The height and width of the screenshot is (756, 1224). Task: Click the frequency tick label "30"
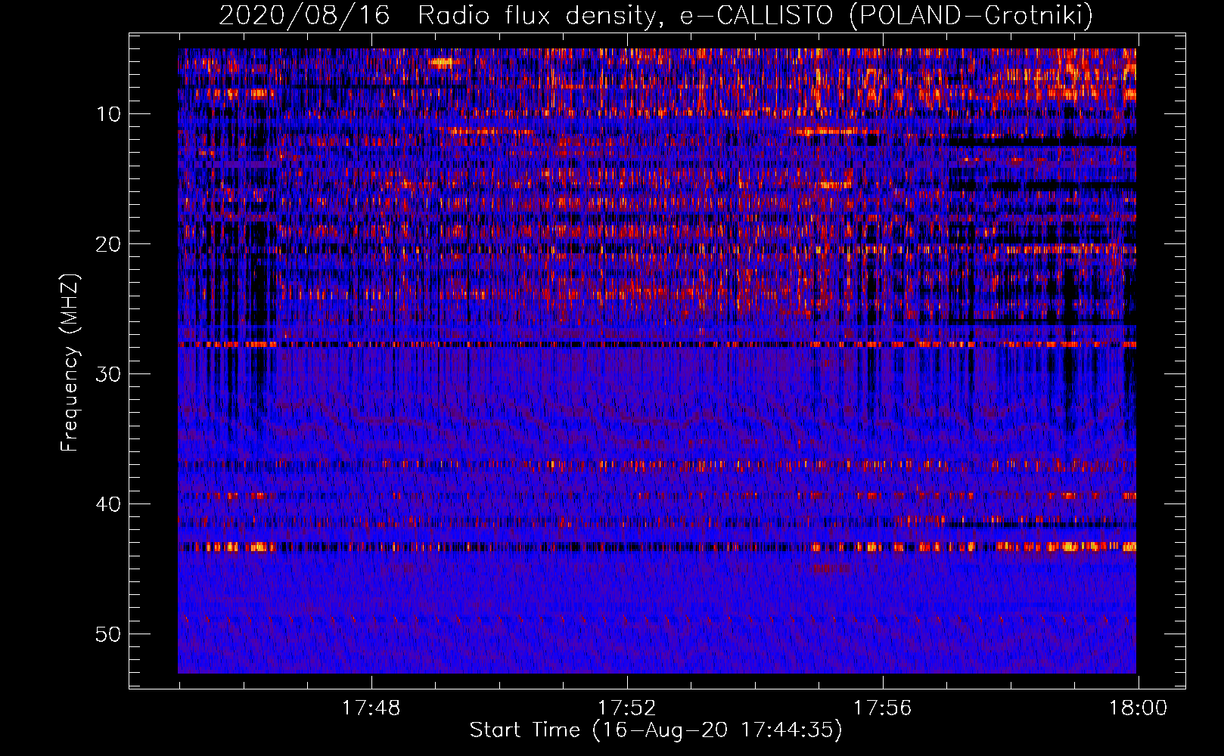108,374
